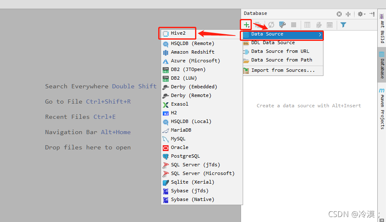This screenshot has height=222, width=386.
Task: Choose Data Source from Path
Action: [283, 60]
